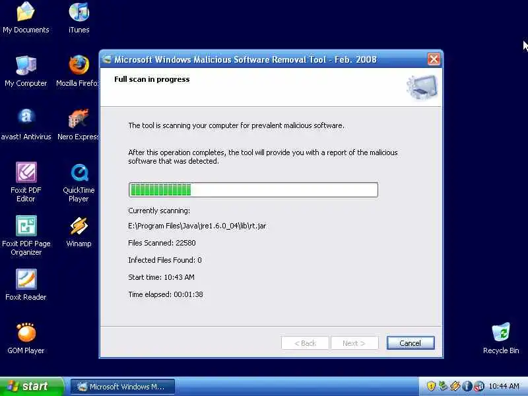Click the volume speaker tray icon
Image resolution: width=528 pixels, height=396 pixels.
(478, 386)
